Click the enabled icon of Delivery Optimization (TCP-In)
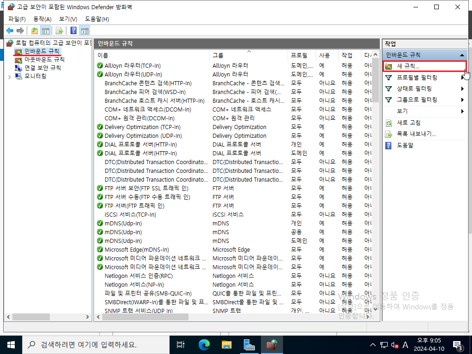Image resolution: width=472 pixels, height=354 pixels. coord(100,127)
